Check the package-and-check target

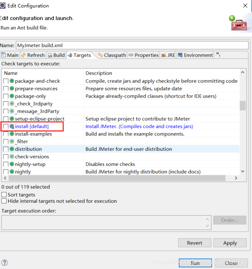coord(6,81)
